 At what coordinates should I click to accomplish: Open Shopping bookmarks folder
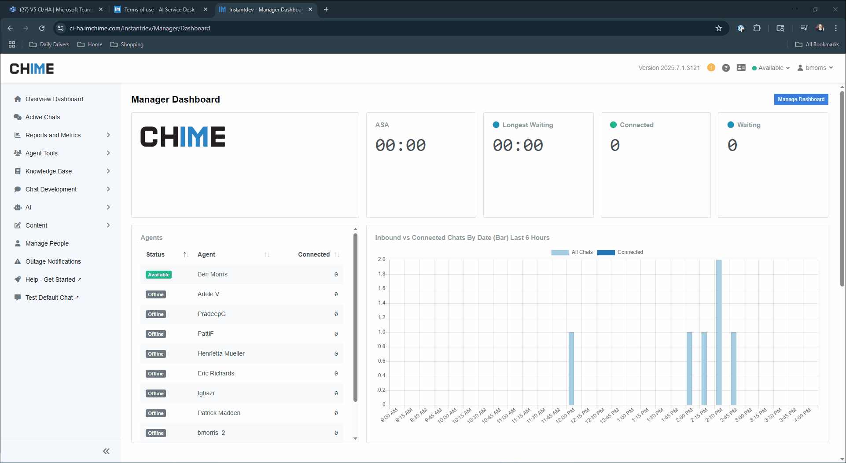pyautogui.click(x=127, y=44)
